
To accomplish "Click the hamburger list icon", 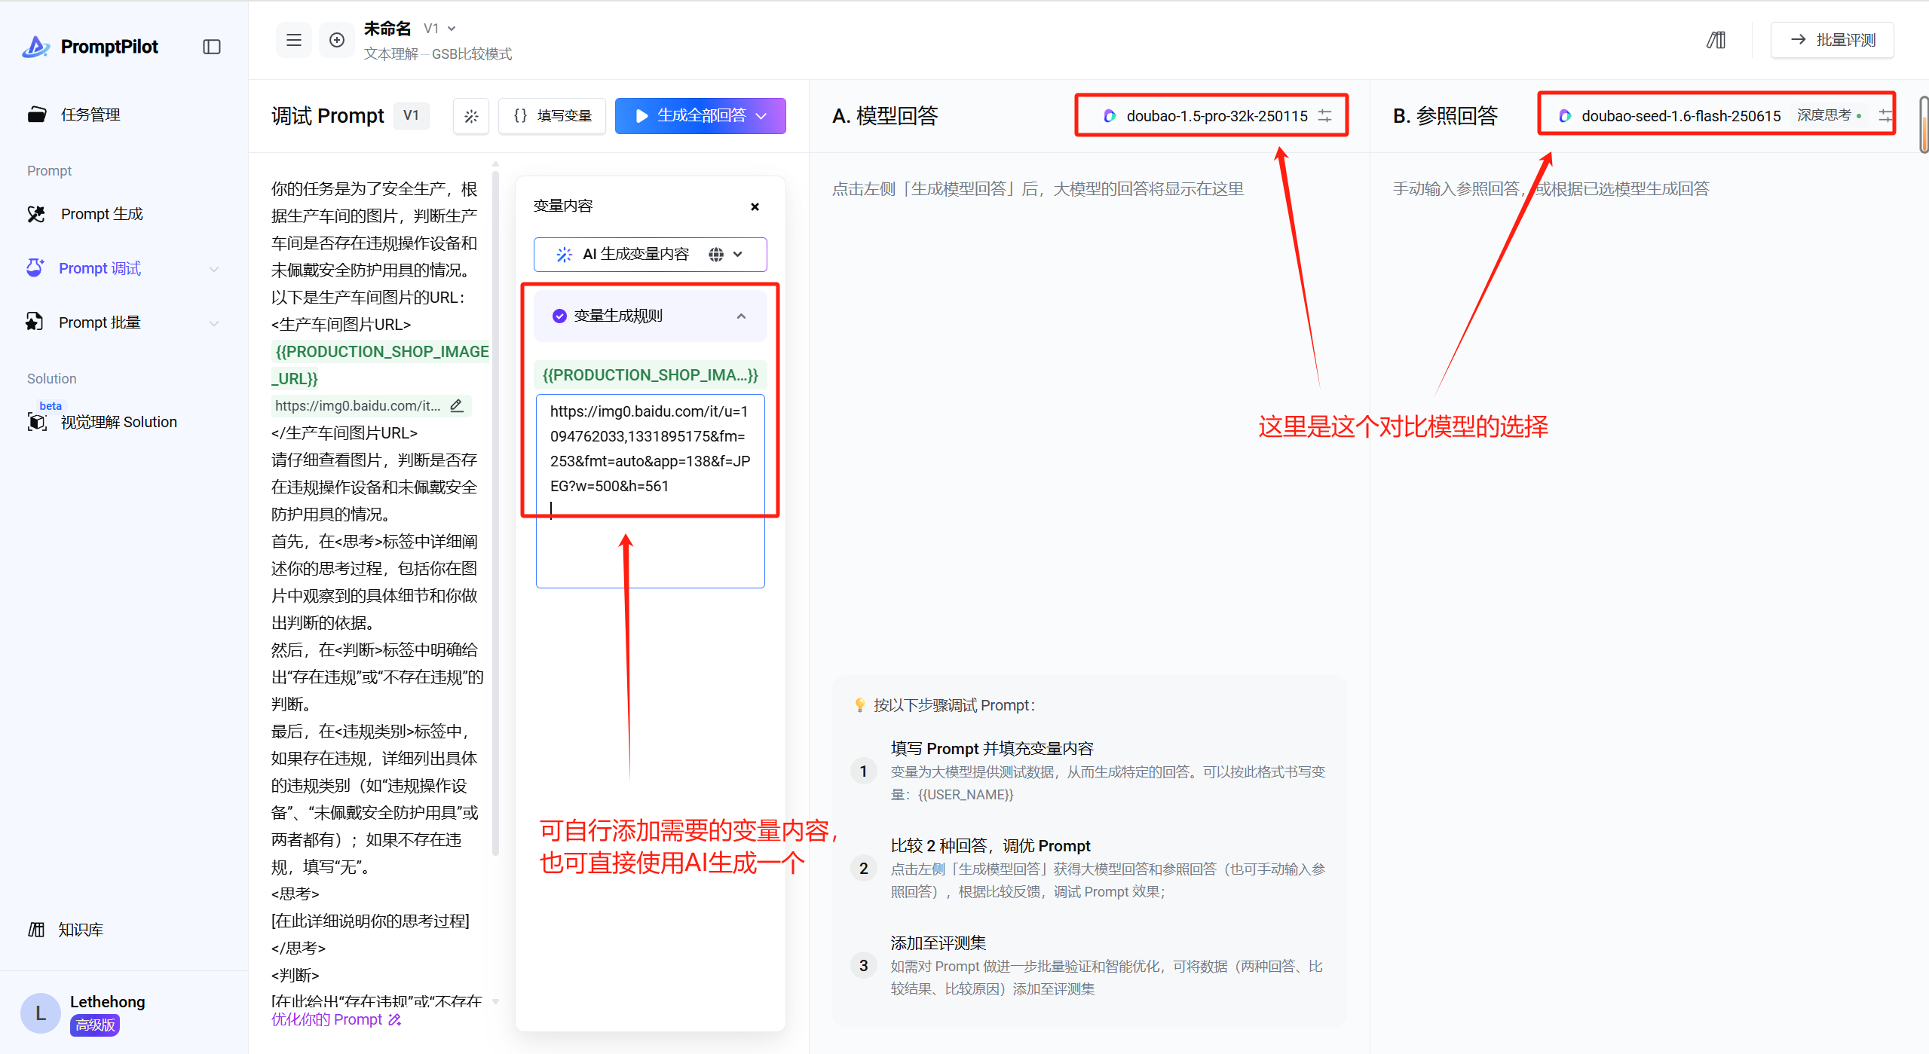I will pos(294,40).
